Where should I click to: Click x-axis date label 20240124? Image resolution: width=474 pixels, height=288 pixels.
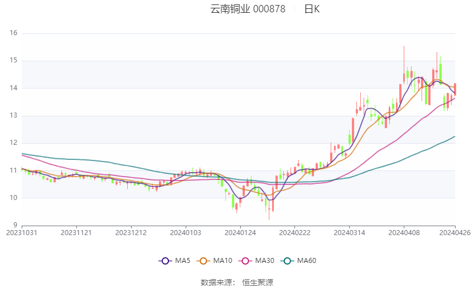click(240, 233)
